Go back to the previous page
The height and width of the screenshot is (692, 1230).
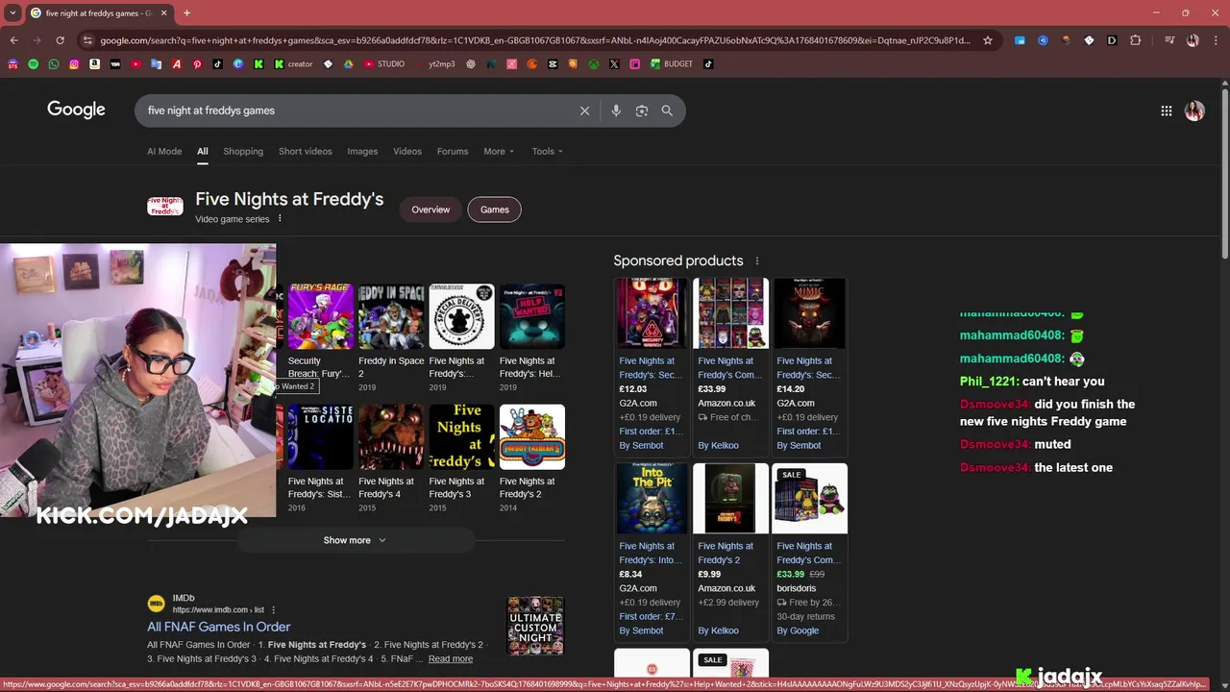(x=13, y=40)
